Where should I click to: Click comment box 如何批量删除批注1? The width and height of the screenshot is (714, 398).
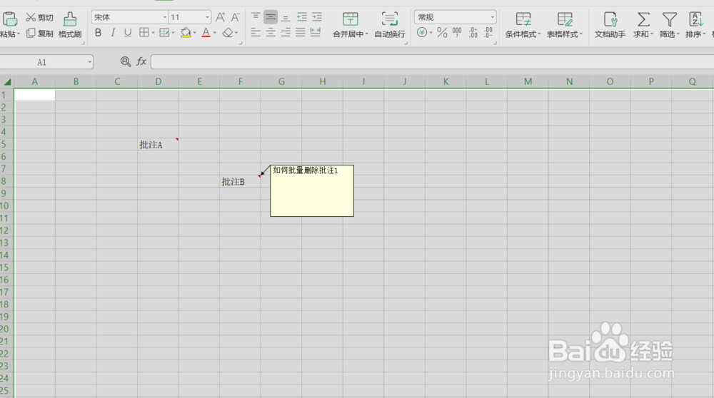click(312, 190)
